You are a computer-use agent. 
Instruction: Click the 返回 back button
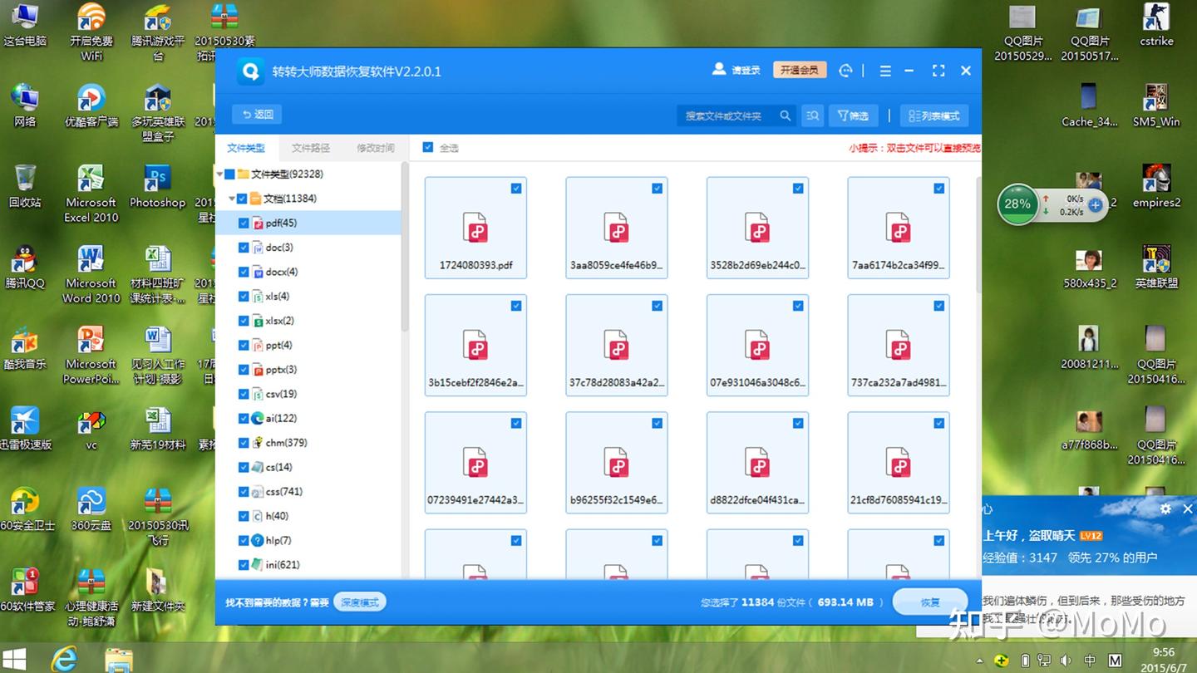coord(257,115)
